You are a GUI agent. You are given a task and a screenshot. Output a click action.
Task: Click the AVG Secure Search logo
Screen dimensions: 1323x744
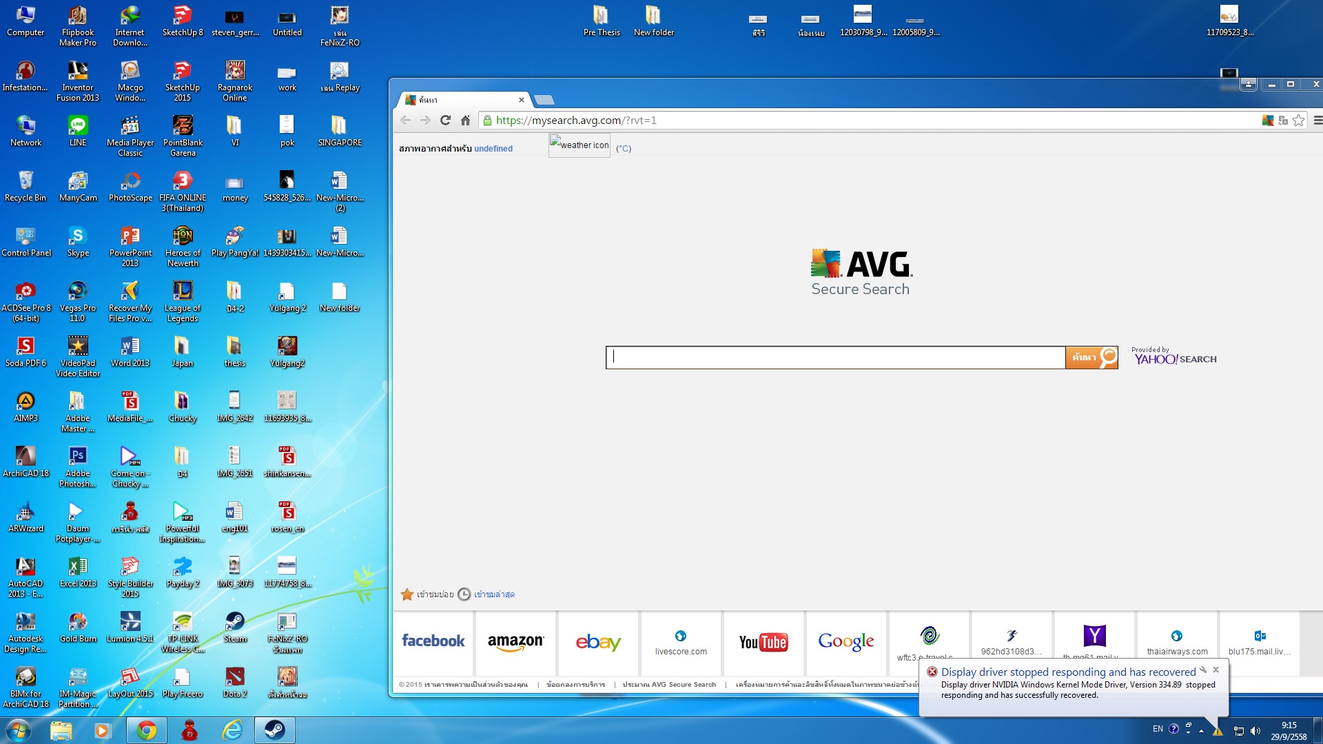(861, 273)
